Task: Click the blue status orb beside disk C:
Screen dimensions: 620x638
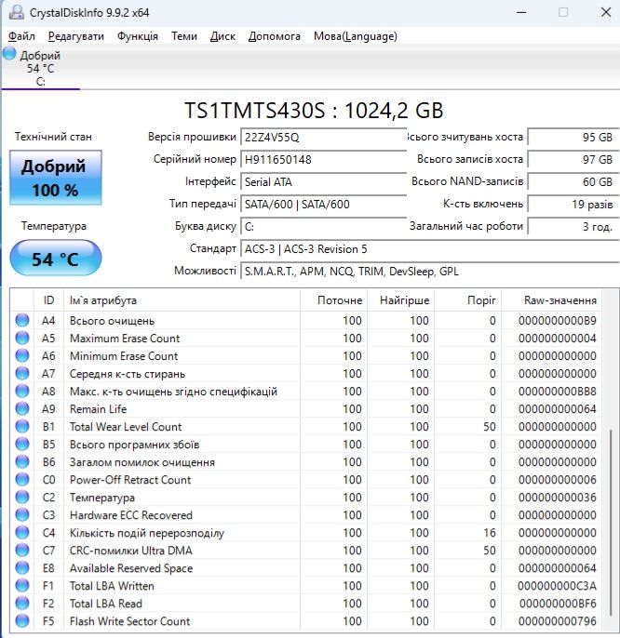Action: coord(9,53)
